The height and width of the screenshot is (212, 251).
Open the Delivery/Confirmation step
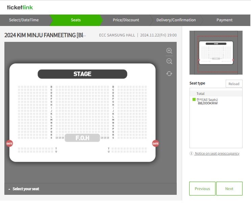point(176,20)
